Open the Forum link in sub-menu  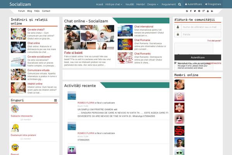pyautogui.click(x=22, y=11)
